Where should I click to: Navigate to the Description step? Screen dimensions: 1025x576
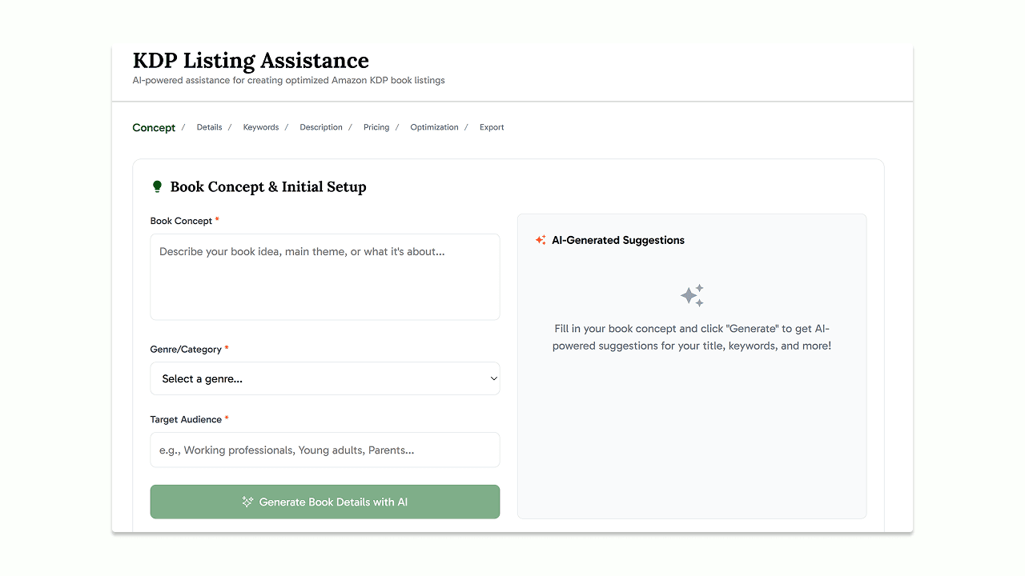320,127
